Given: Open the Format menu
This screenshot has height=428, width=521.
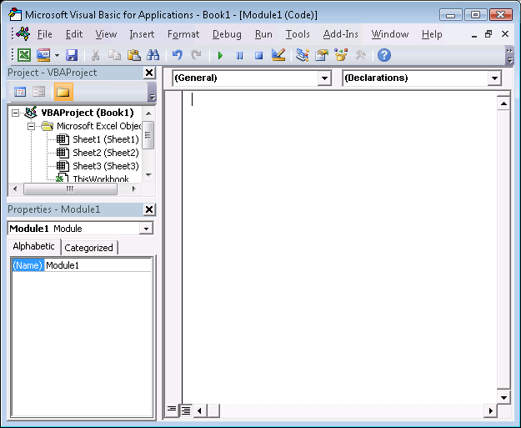Looking at the screenshot, I should coord(183,34).
